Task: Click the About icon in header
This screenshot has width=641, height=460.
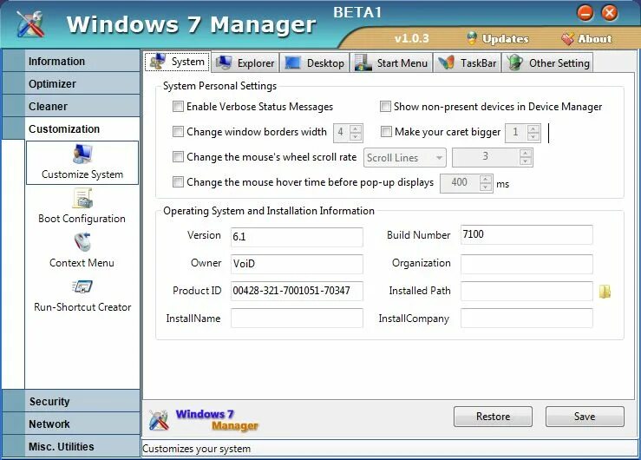Action: coord(567,39)
